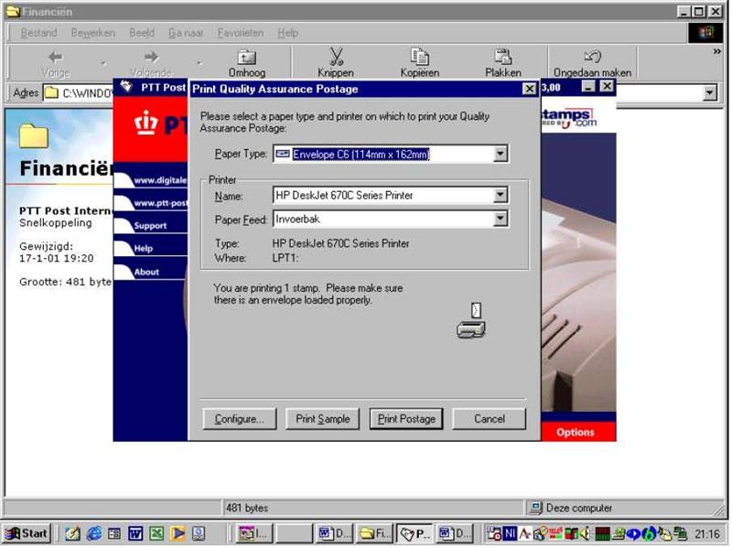The height and width of the screenshot is (547, 732).
Task: Click the Omhoog folder-up icon
Action: point(246,58)
